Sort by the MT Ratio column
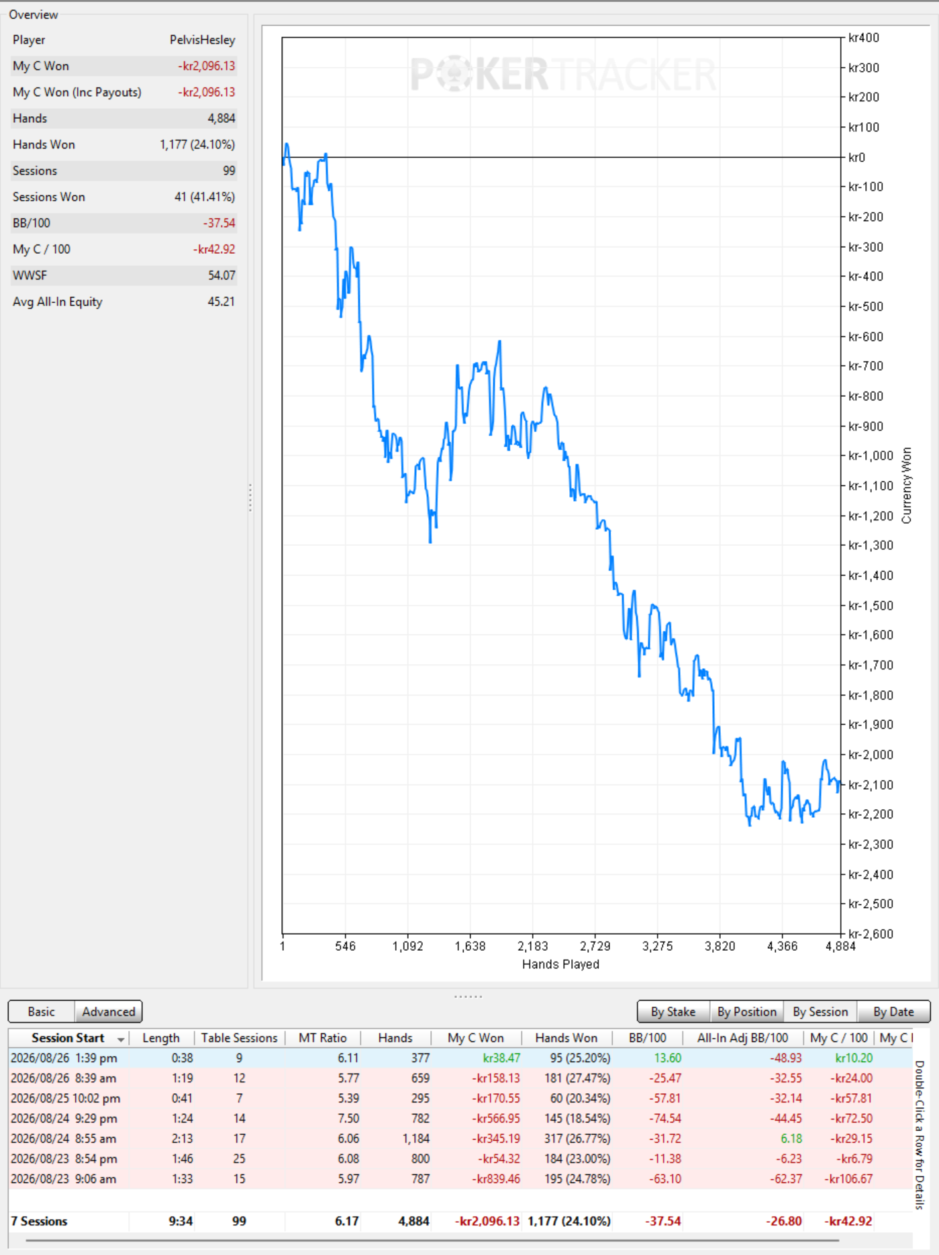The height and width of the screenshot is (1255, 939). (x=323, y=1038)
